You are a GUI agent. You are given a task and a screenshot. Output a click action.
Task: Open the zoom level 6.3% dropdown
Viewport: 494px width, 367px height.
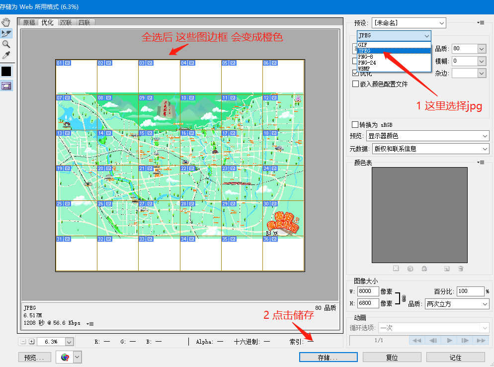(x=69, y=342)
